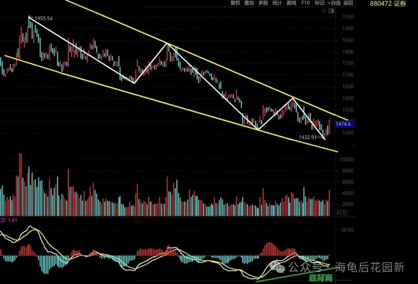Click the 10000 volume axis label
Image resolution: width=418 pixels, height=284 pixels.
[x=346, y=159]
